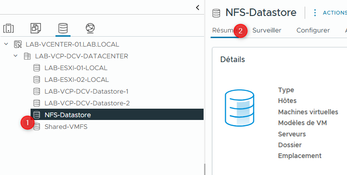This screenshot has height=175, width=347.
Task: Click the datastore icon beside LAB-VCP-DCV-Datastore-1
Action: pos(37,91)
